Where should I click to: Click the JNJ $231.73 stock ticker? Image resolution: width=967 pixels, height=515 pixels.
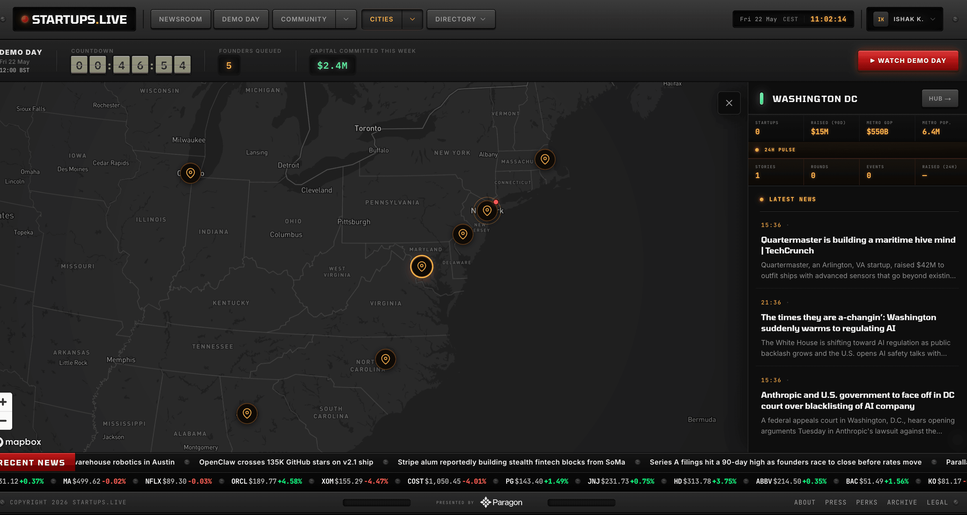pyautogui.click(x=621, y=481)
